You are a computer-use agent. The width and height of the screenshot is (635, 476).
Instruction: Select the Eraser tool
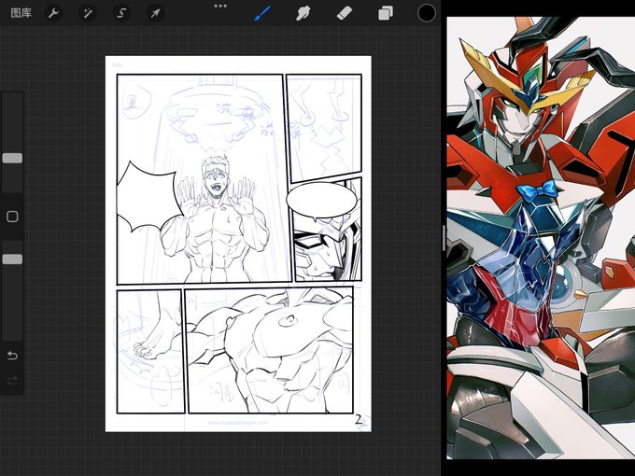[345, 13]
